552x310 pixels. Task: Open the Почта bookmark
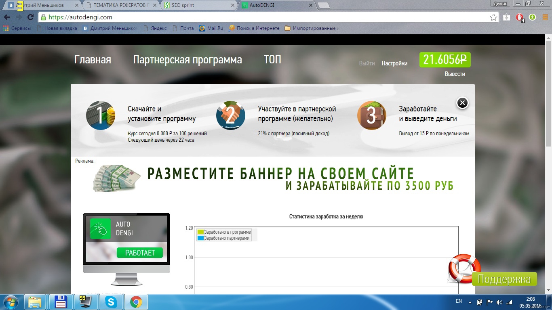[x=183, y=28]
